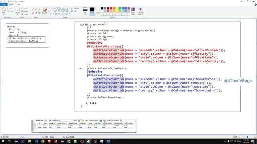Open the Customize Quick Access Toolbar arrow
The height and width of the screenshot is (144, 257).
14,2
